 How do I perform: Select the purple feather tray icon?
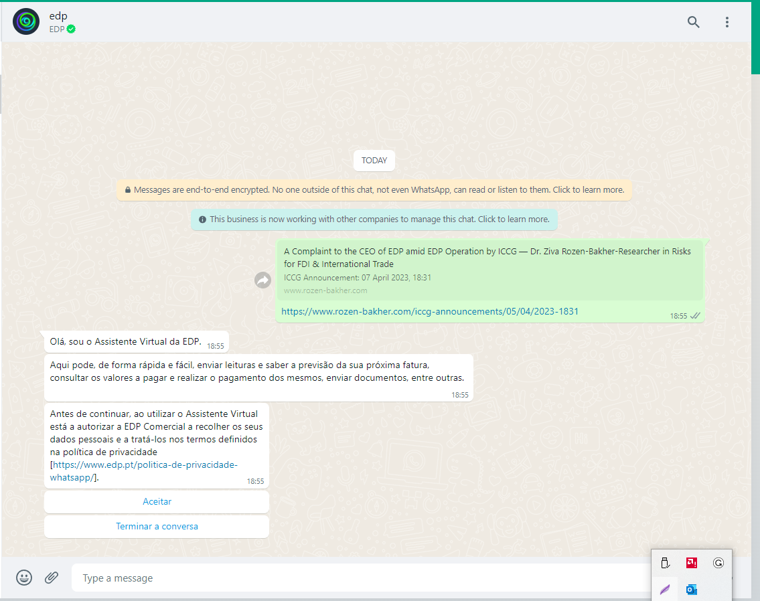(x=665, y=589)
